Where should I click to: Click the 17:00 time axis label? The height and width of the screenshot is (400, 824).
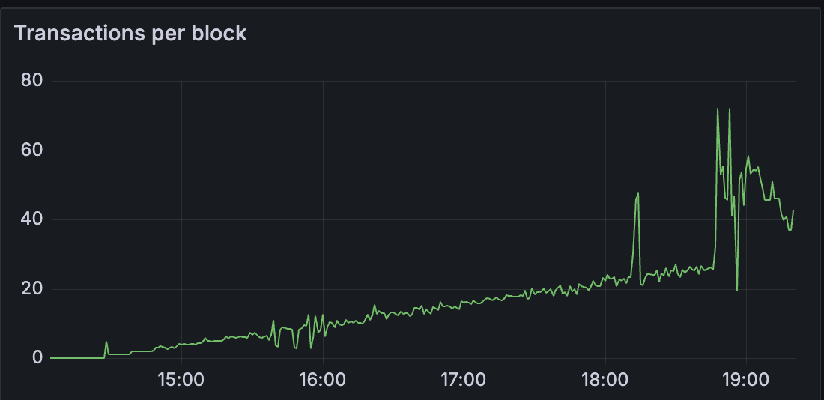click(x=464, y=379)
